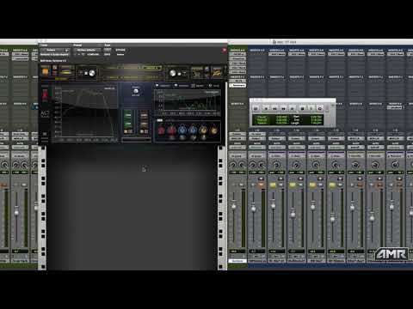Click Return to Zero in the Transport window
This screenshot has width=413, height=309.
(266, 108)
